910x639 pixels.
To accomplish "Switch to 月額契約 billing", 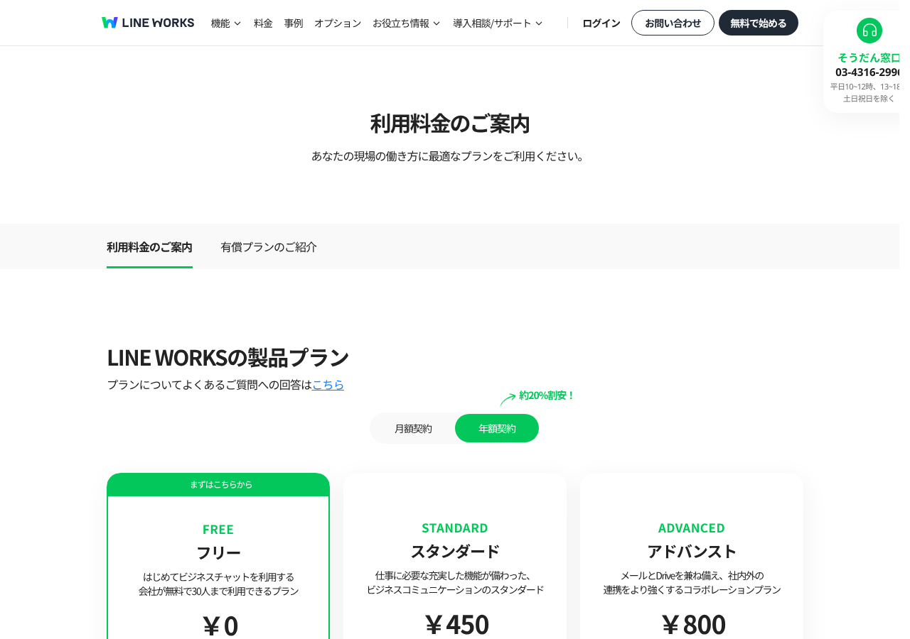I will [413, 429].
